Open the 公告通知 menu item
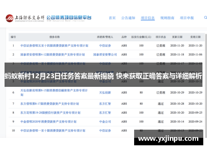The width and height of the screenshot is (207, 149). click(x=128, y=18)
